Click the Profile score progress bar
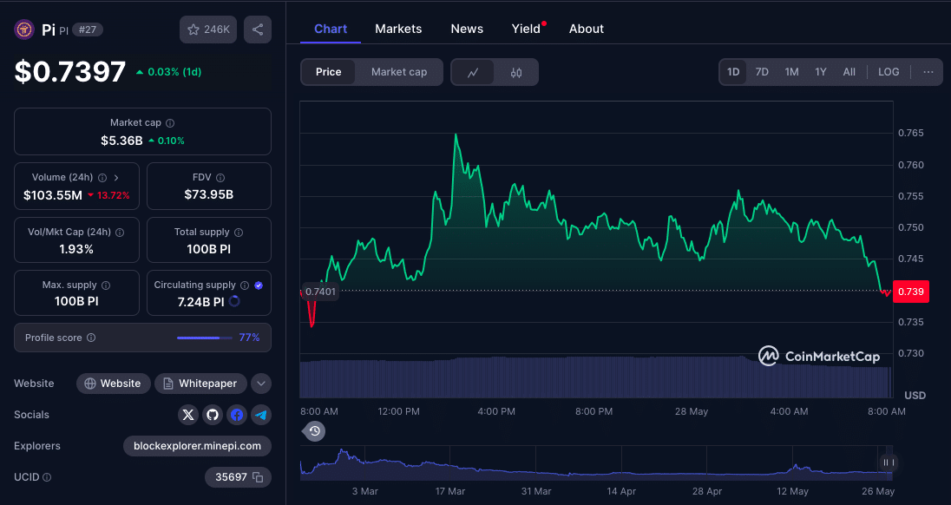Screen dimensions: 951x505 (x=205, y=338)
